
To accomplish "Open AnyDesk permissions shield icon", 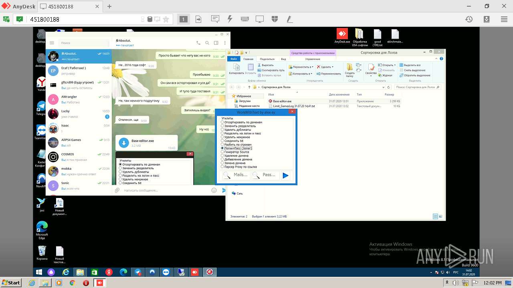I will [x=275, y=19].
